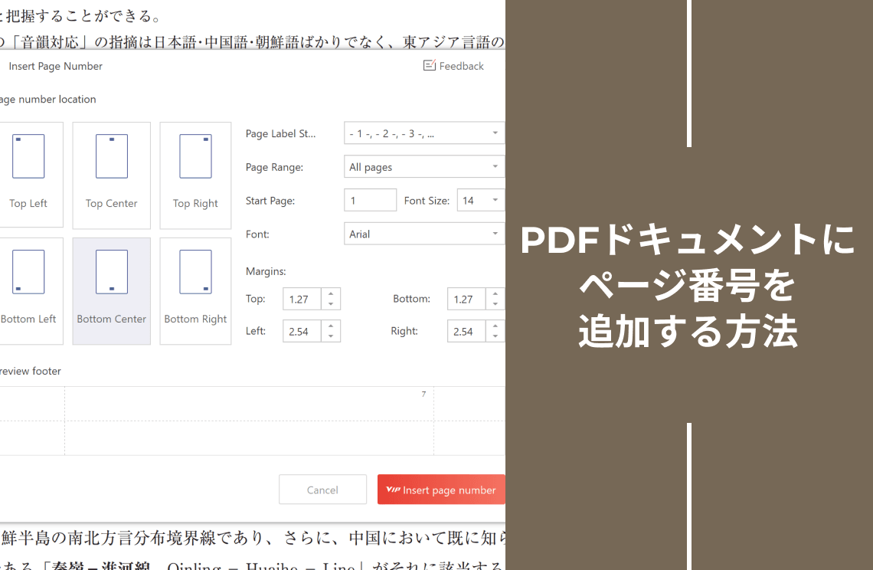Open the Font dropdown showing Arial

click(x=423, y=234)
